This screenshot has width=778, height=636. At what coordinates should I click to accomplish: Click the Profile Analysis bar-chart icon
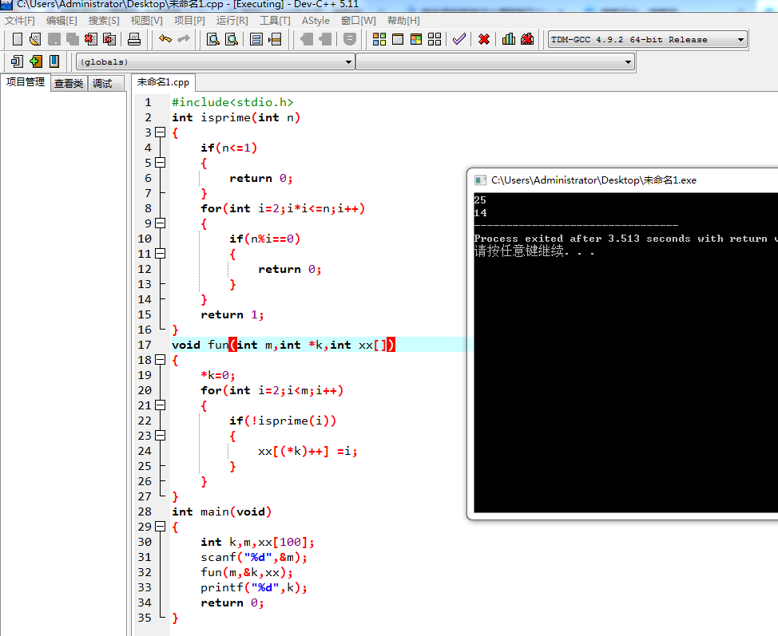point(509,39)
